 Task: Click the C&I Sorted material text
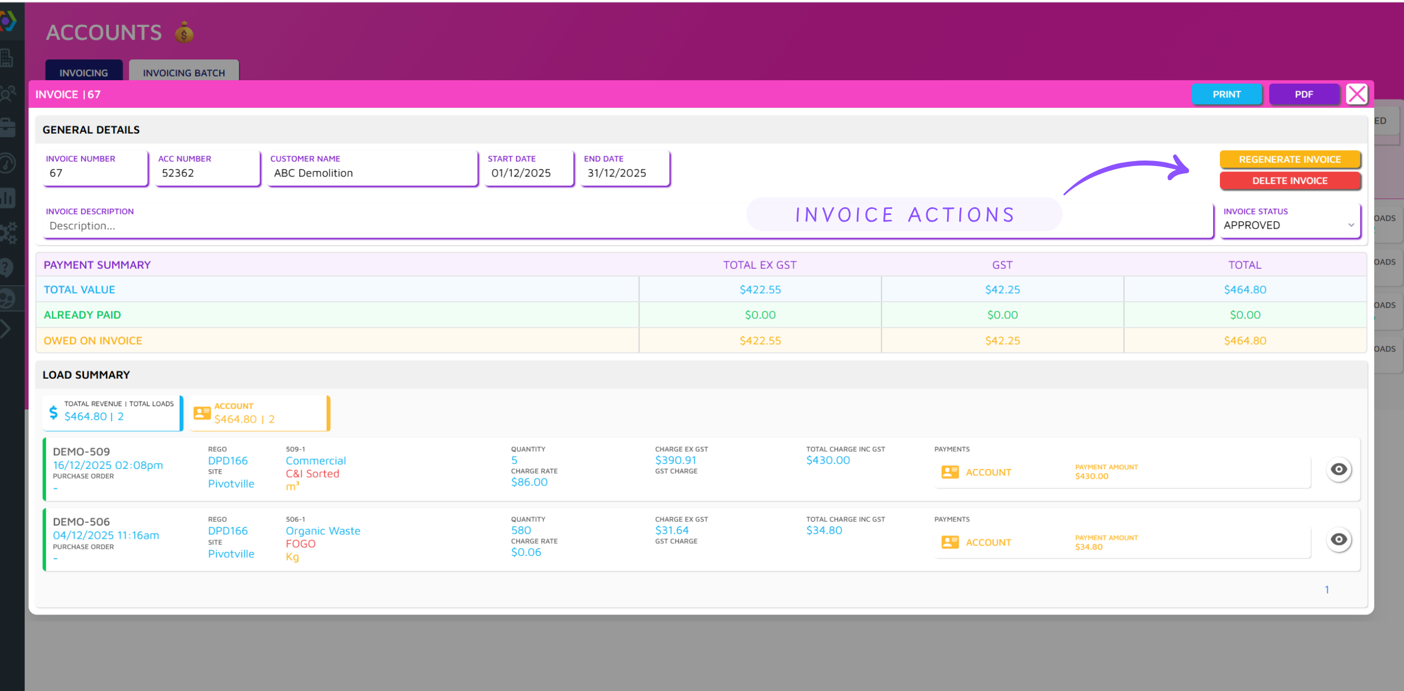[312, 474]
